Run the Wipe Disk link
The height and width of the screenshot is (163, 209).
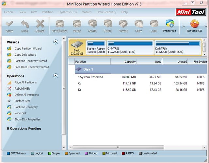coord(21,113)
